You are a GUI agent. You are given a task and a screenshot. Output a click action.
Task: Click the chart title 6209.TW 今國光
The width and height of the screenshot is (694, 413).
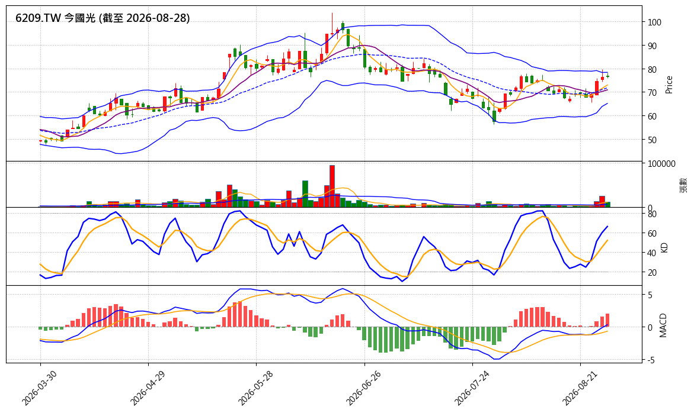tap(103, 18)
